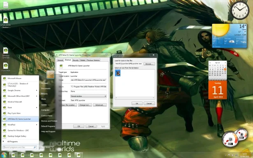Expand Google Chrome jump list arrow
Viewport: 253px width, 158px height.
tap(37, 91)
